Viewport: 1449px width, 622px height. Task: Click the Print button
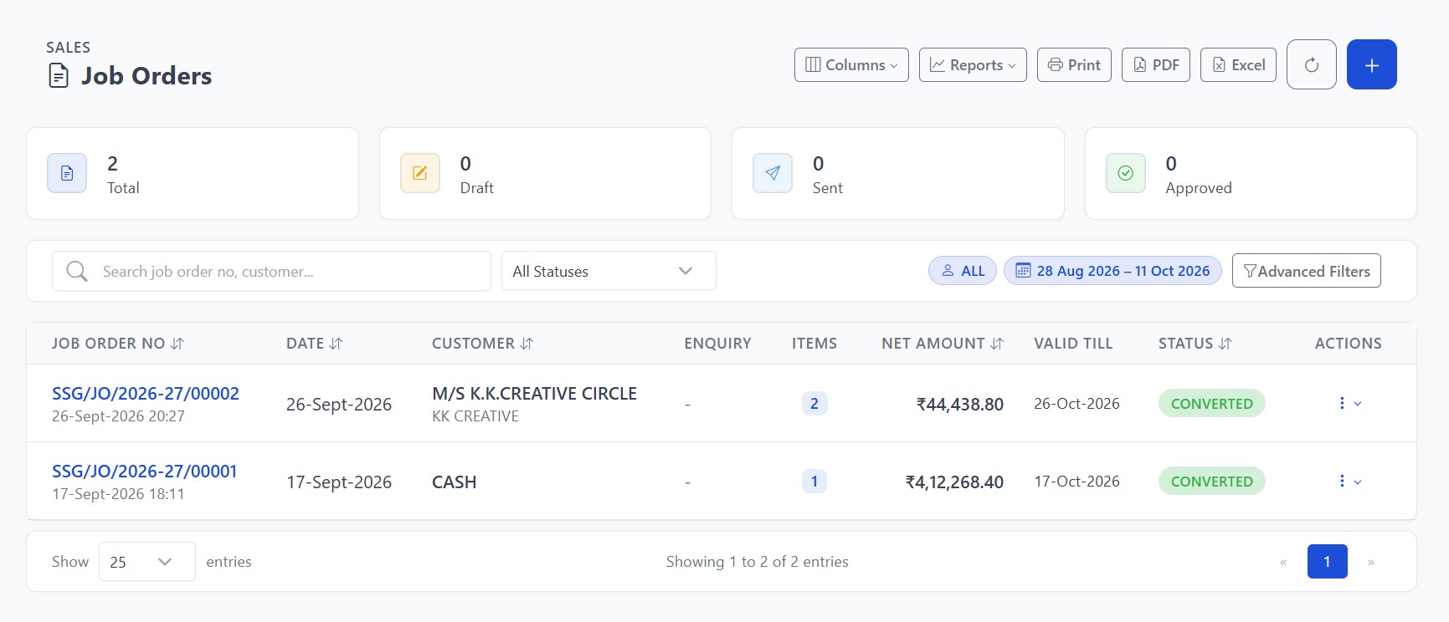pos(1074,64)
